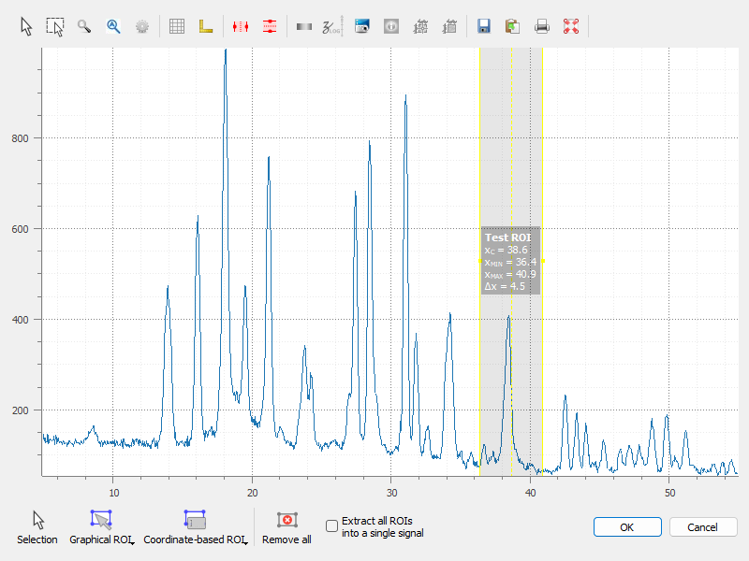Click the magnifier zoom tool
This screenshot has width=749, height=561.
pyautogui.click(x=84, y=26)
